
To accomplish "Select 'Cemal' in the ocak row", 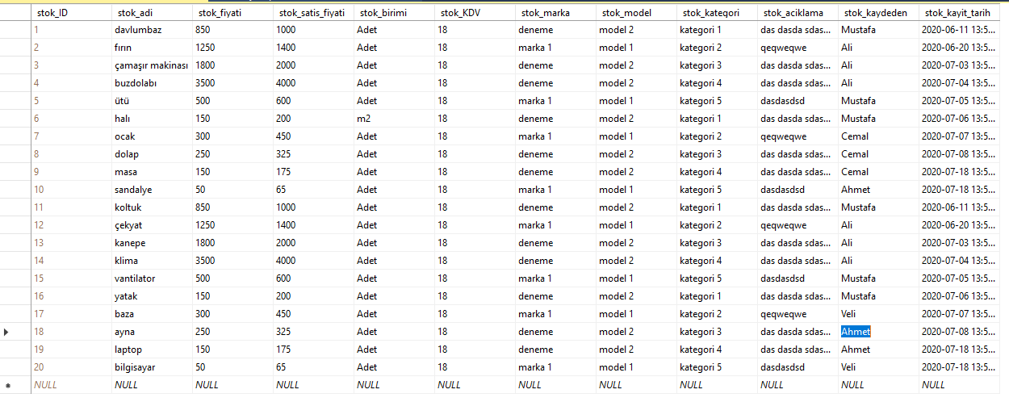I will 878,136.
